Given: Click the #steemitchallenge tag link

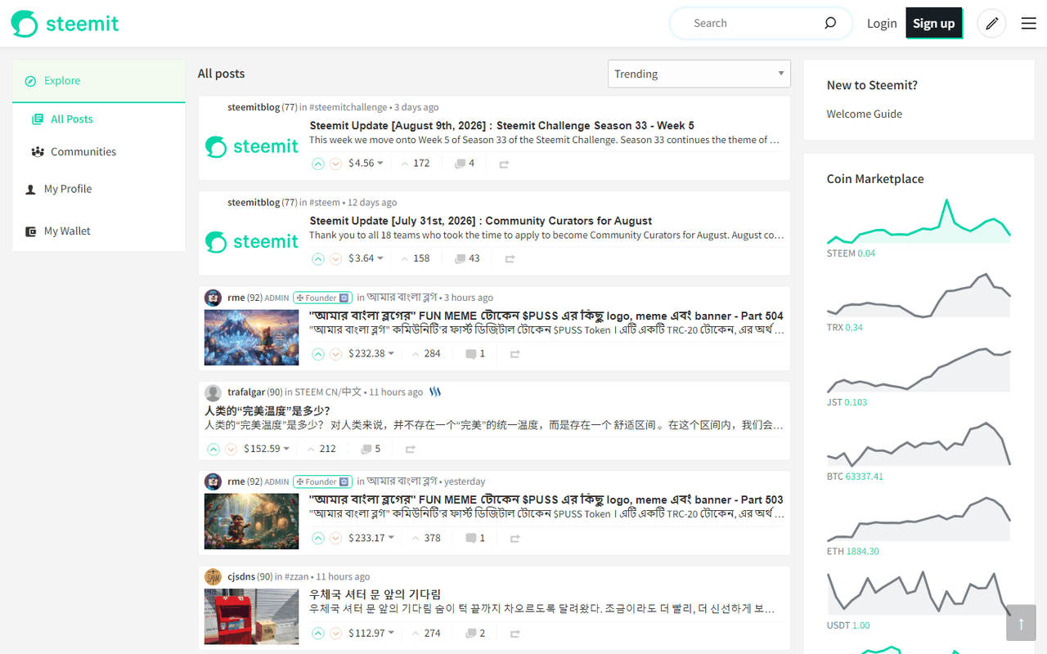Looking at the screenshot, I should [348, 107].
